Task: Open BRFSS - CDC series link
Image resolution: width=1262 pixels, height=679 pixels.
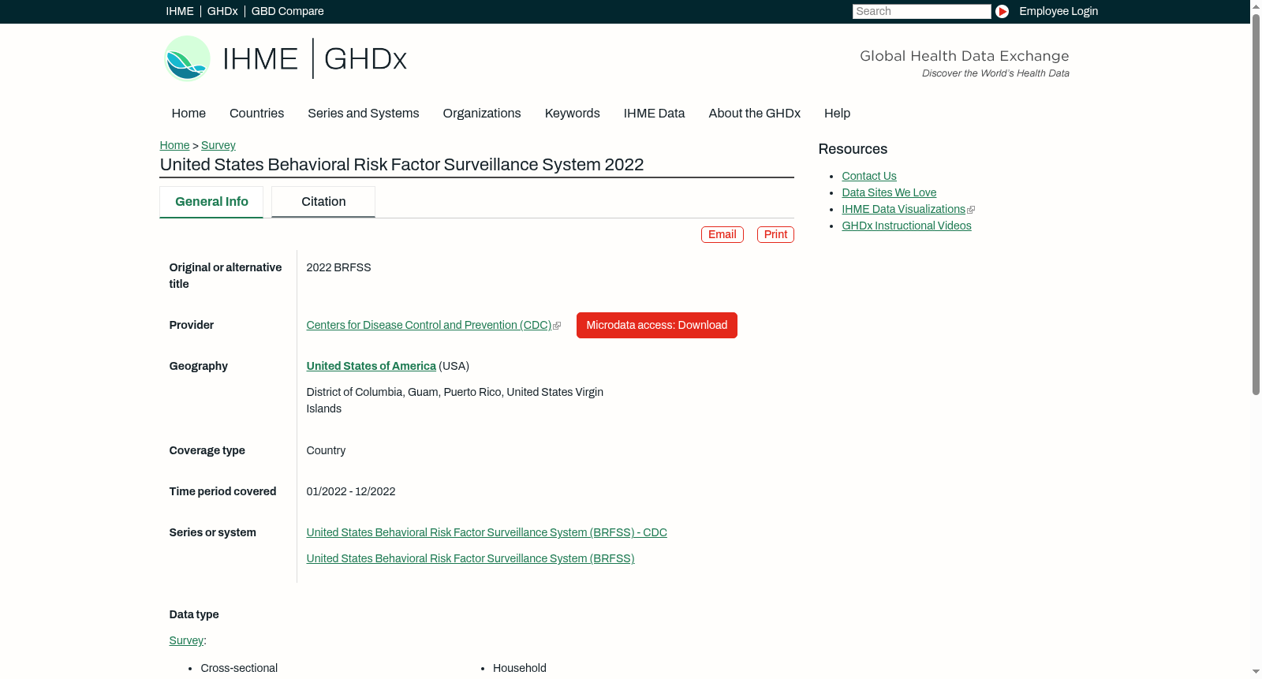Action: click(x=487, y=532)
